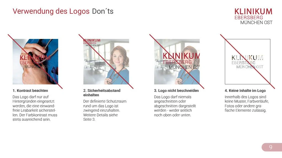Select the 'Seite 3.' reference text
Image resolution: width=282 pixels, height=158 pixels.
pos(89,119)
